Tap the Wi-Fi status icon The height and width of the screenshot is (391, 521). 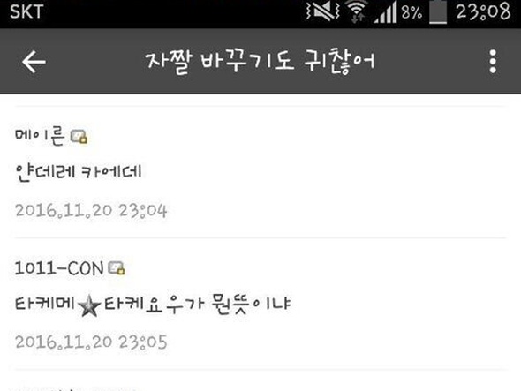click(357, 11)
